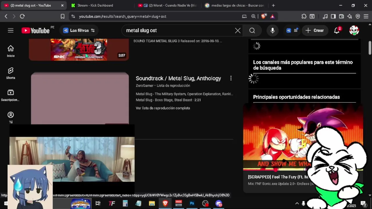The height and width of the screenshot is (209, 372).
Task: Show hidden system tray icons
Action: [297, 203]
